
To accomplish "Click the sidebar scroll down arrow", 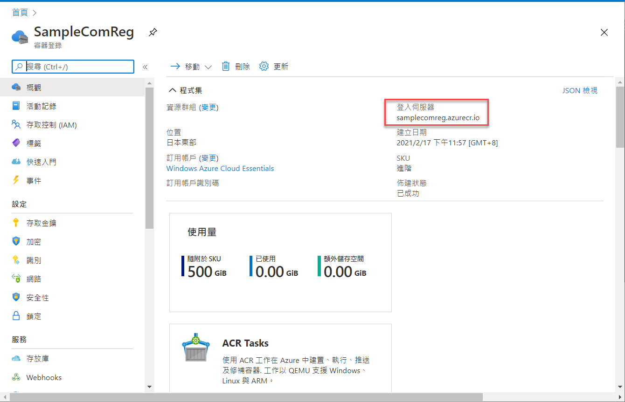I will (x=149, y=387).
